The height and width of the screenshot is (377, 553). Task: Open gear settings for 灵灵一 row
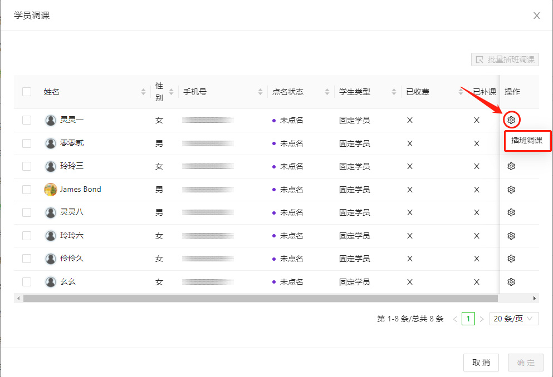[511, 120]
